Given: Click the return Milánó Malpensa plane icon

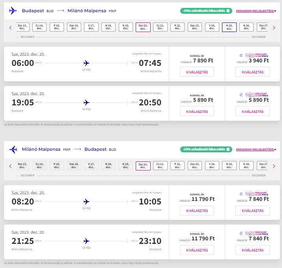Looking at the screenshot, I should click(x=13, y=149).
